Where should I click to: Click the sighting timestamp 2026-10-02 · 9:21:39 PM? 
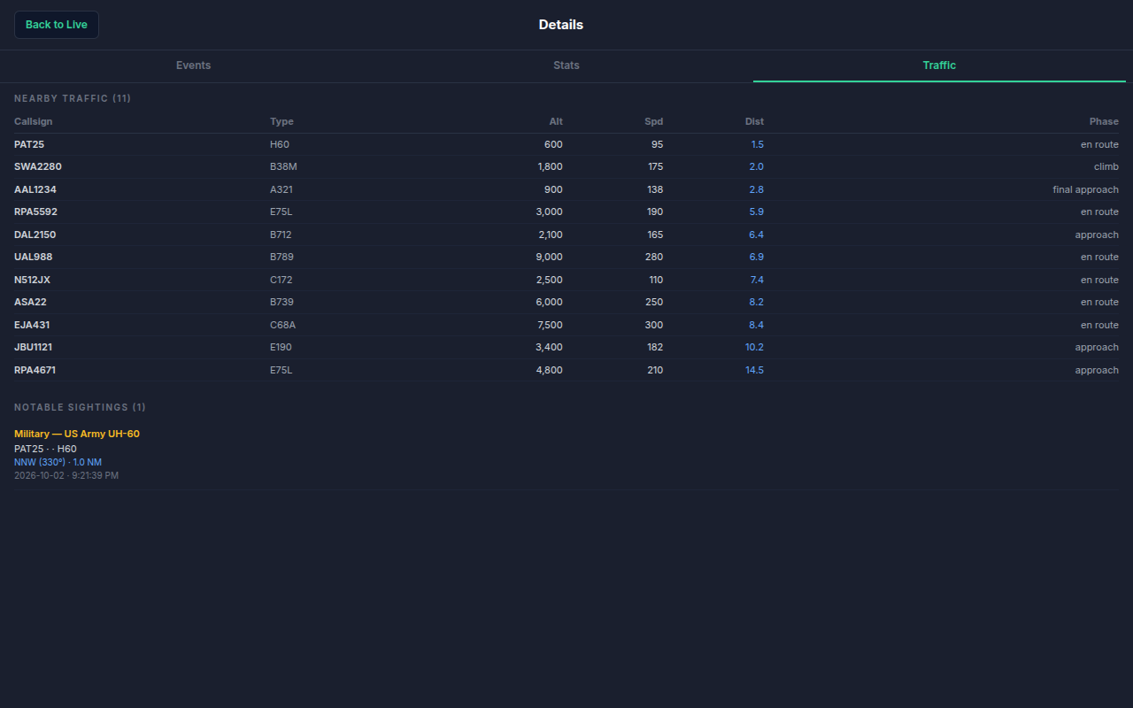[x=66, y=475]
